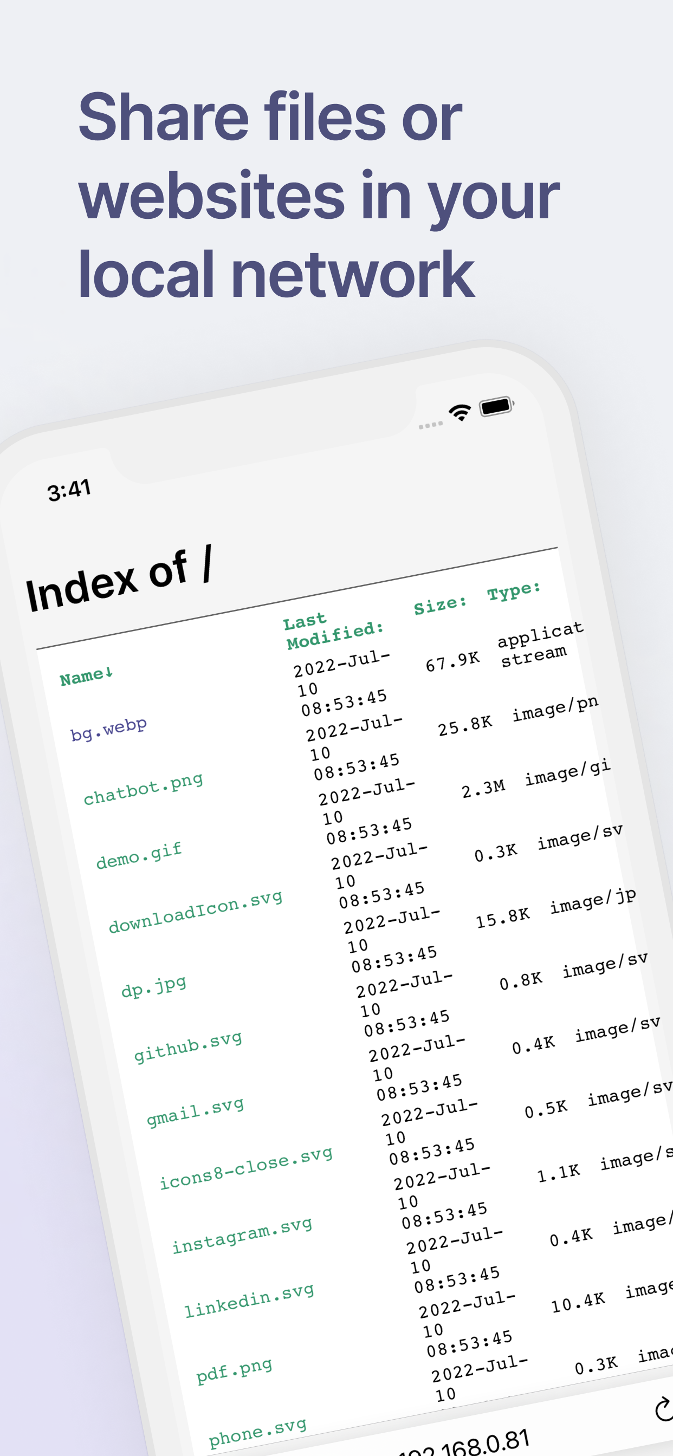Open the downloadIcon.svg file link
Image resolution: width=673 pixels, height=1456 pixels.
tap(196, 911)
